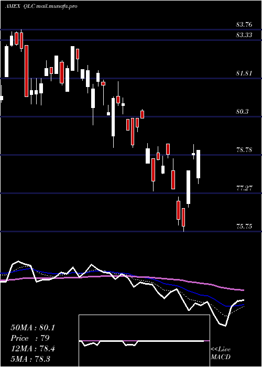Select the 78.78 price level label
The height and width of the screenshot is (367, 262).
pos(244,150)
